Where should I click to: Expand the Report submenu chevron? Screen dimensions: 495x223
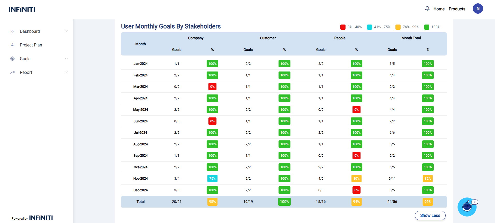click(x=66, y=73)
